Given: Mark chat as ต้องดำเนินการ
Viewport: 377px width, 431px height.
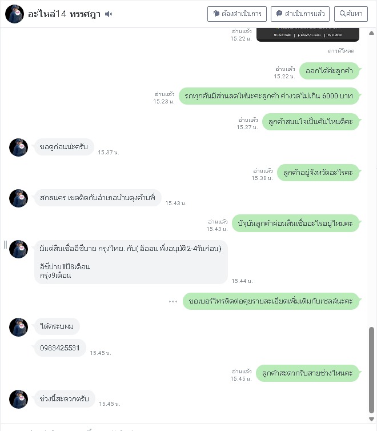Looking at the screenshot, I should tap(237, 14).
